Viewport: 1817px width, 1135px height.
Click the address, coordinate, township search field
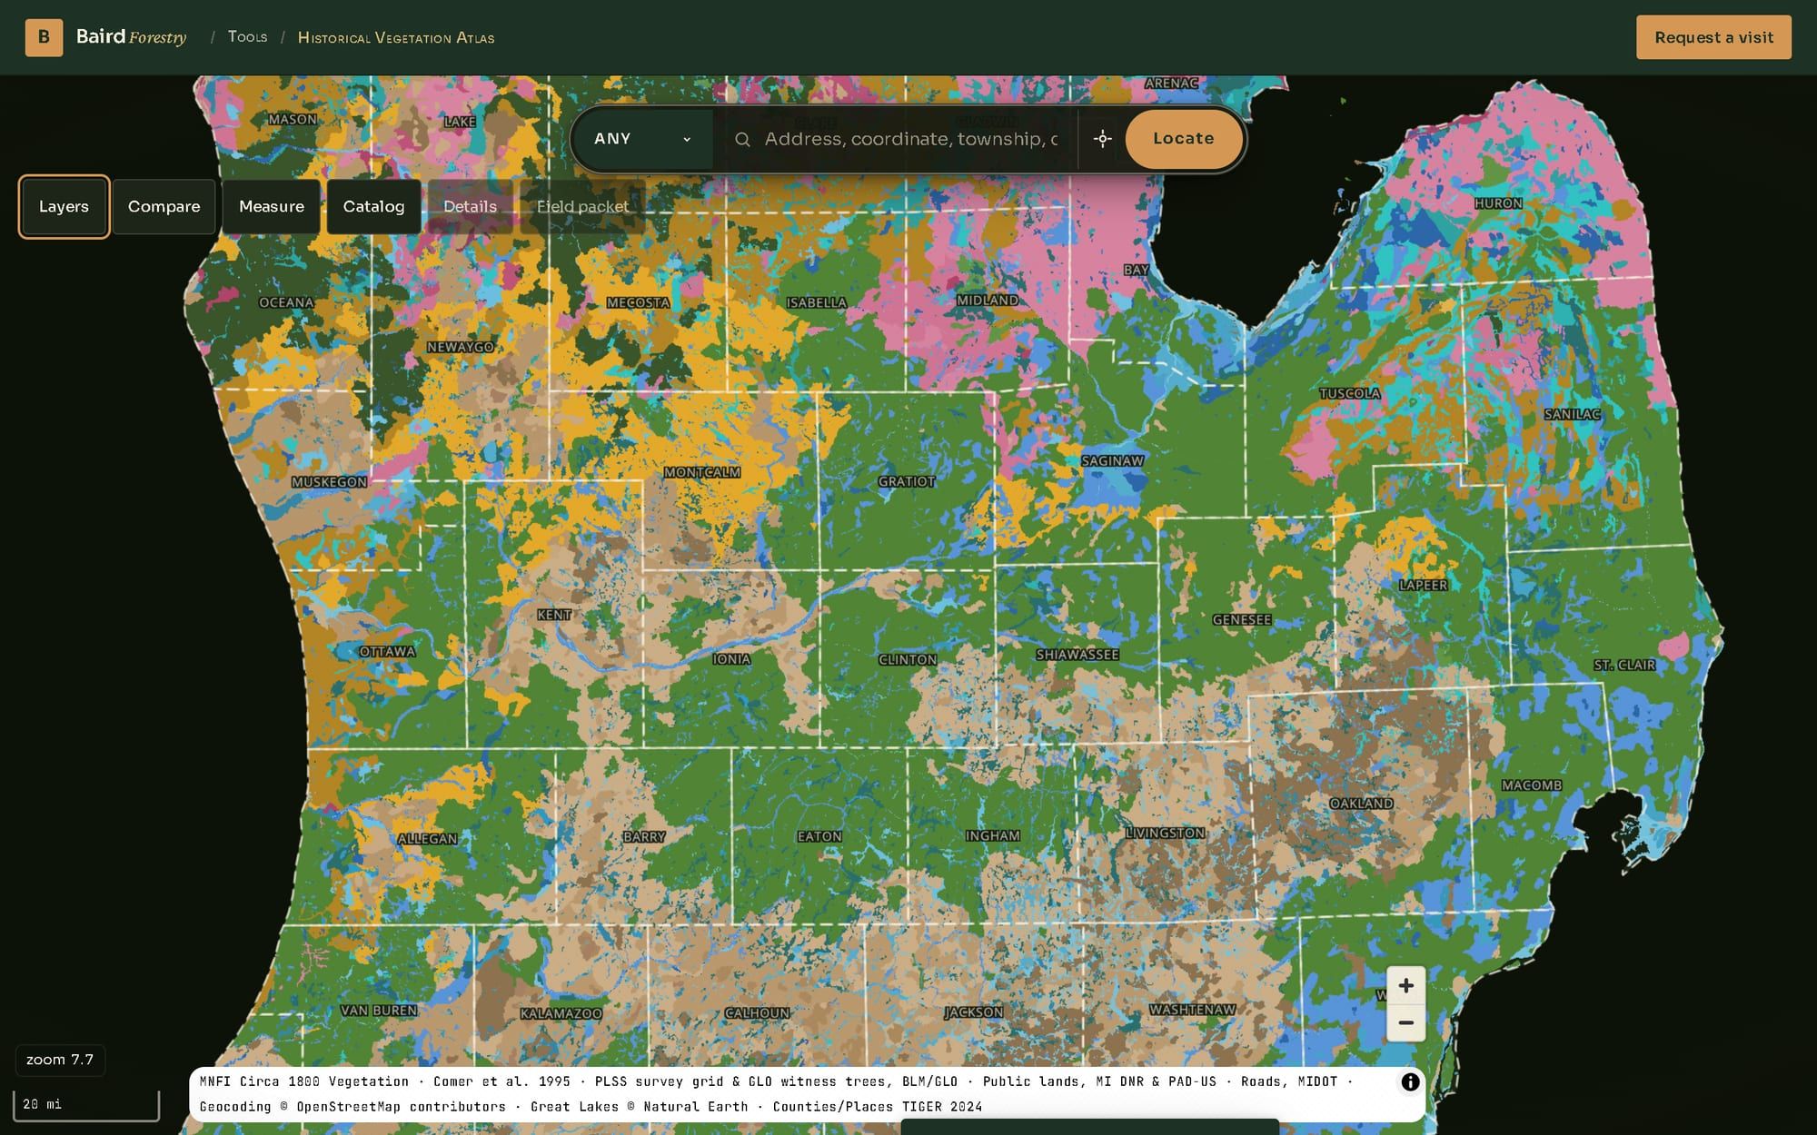pos(910,139)
